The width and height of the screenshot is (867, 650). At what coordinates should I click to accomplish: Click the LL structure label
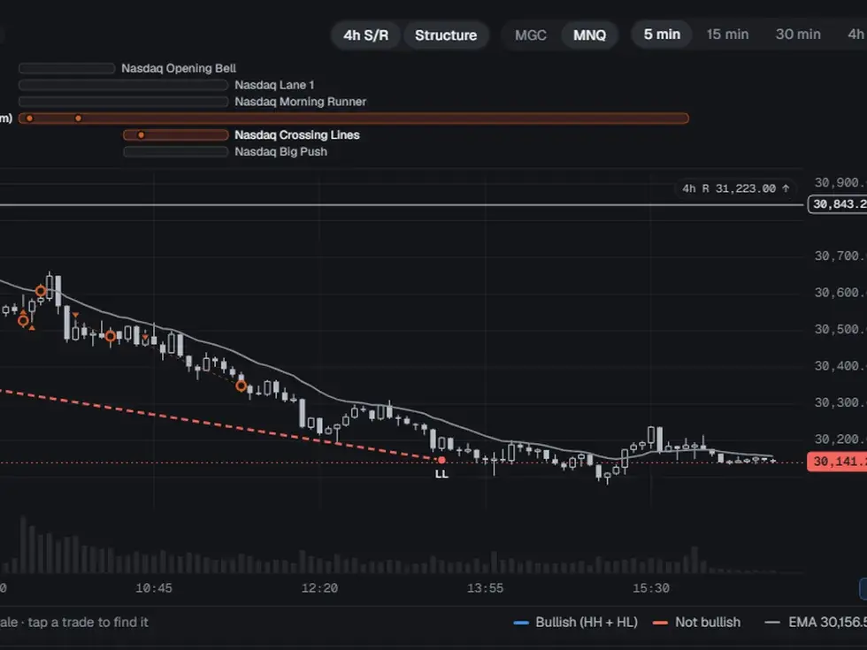coord(441,474)
